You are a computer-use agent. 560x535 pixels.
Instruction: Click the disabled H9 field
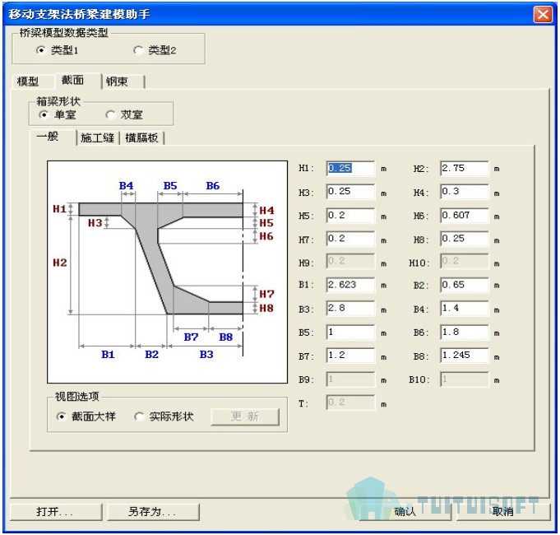pyautogui.click(x=350, y=261)
